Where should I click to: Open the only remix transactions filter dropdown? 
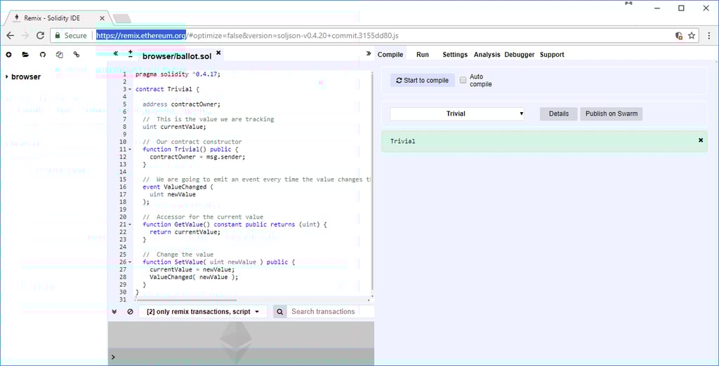click(x=203, y=311)
